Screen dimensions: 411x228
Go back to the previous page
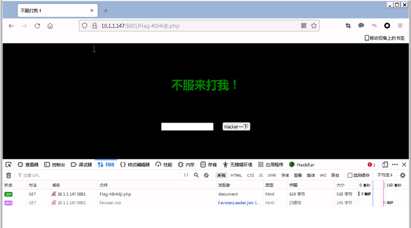pos(11,26)
